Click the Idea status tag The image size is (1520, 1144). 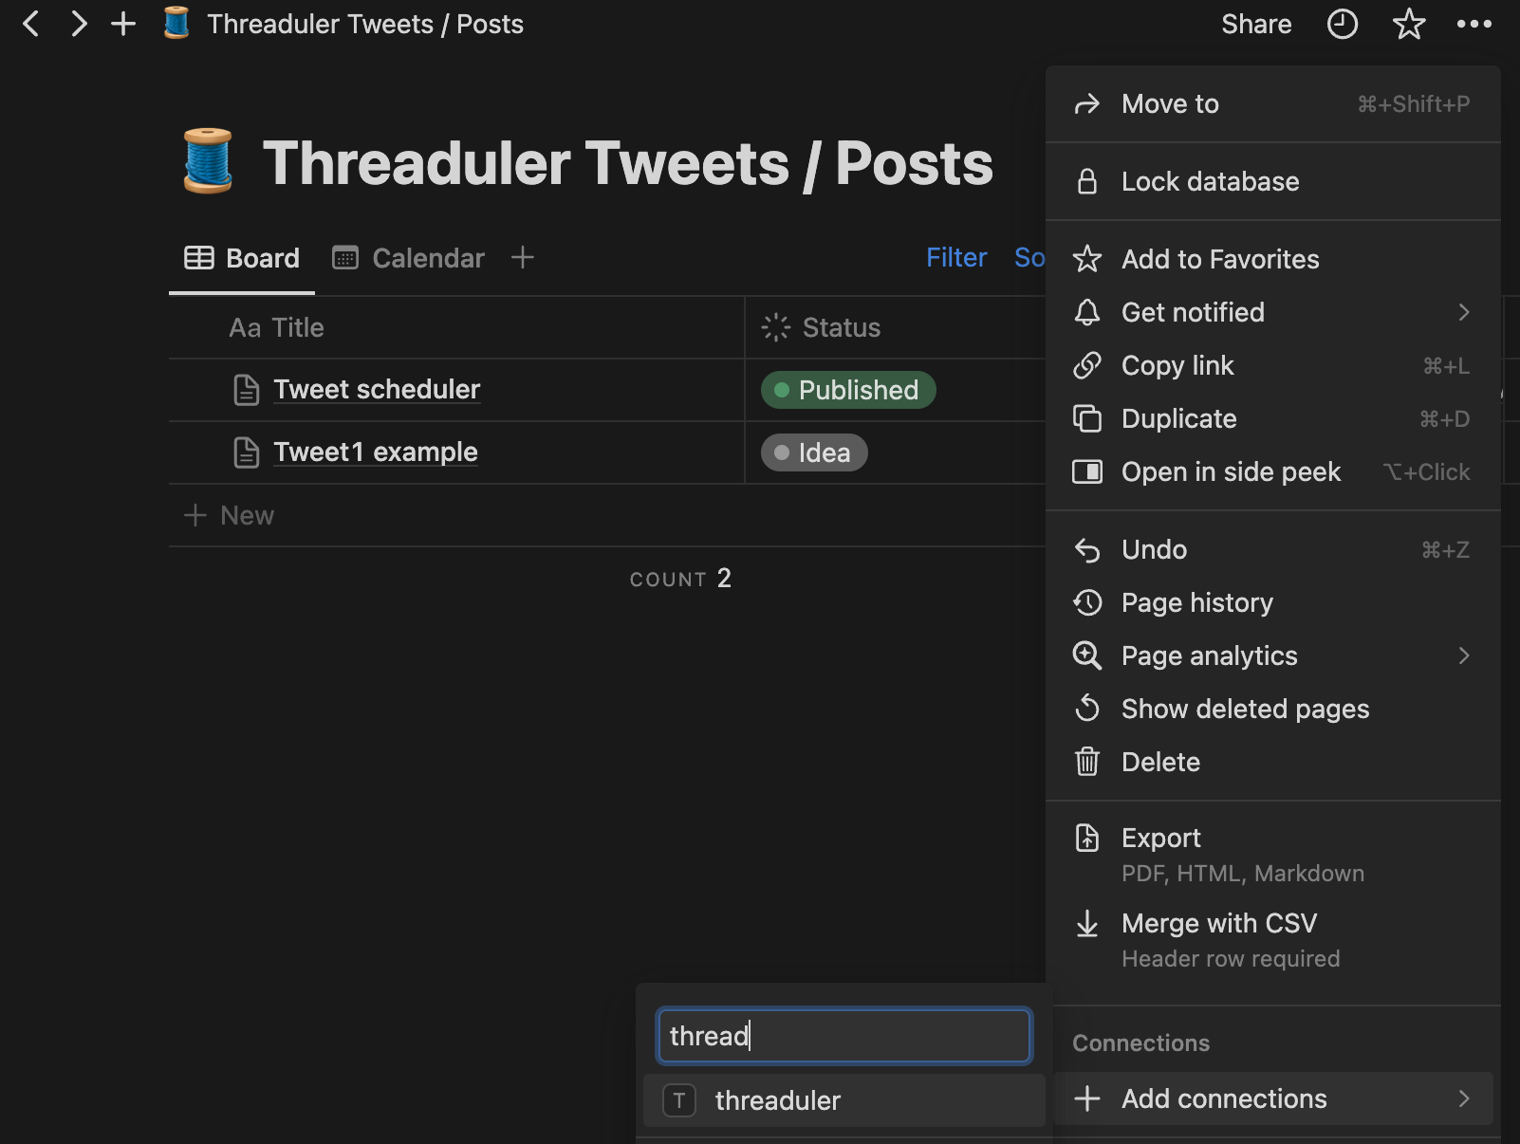pos(814,452)
